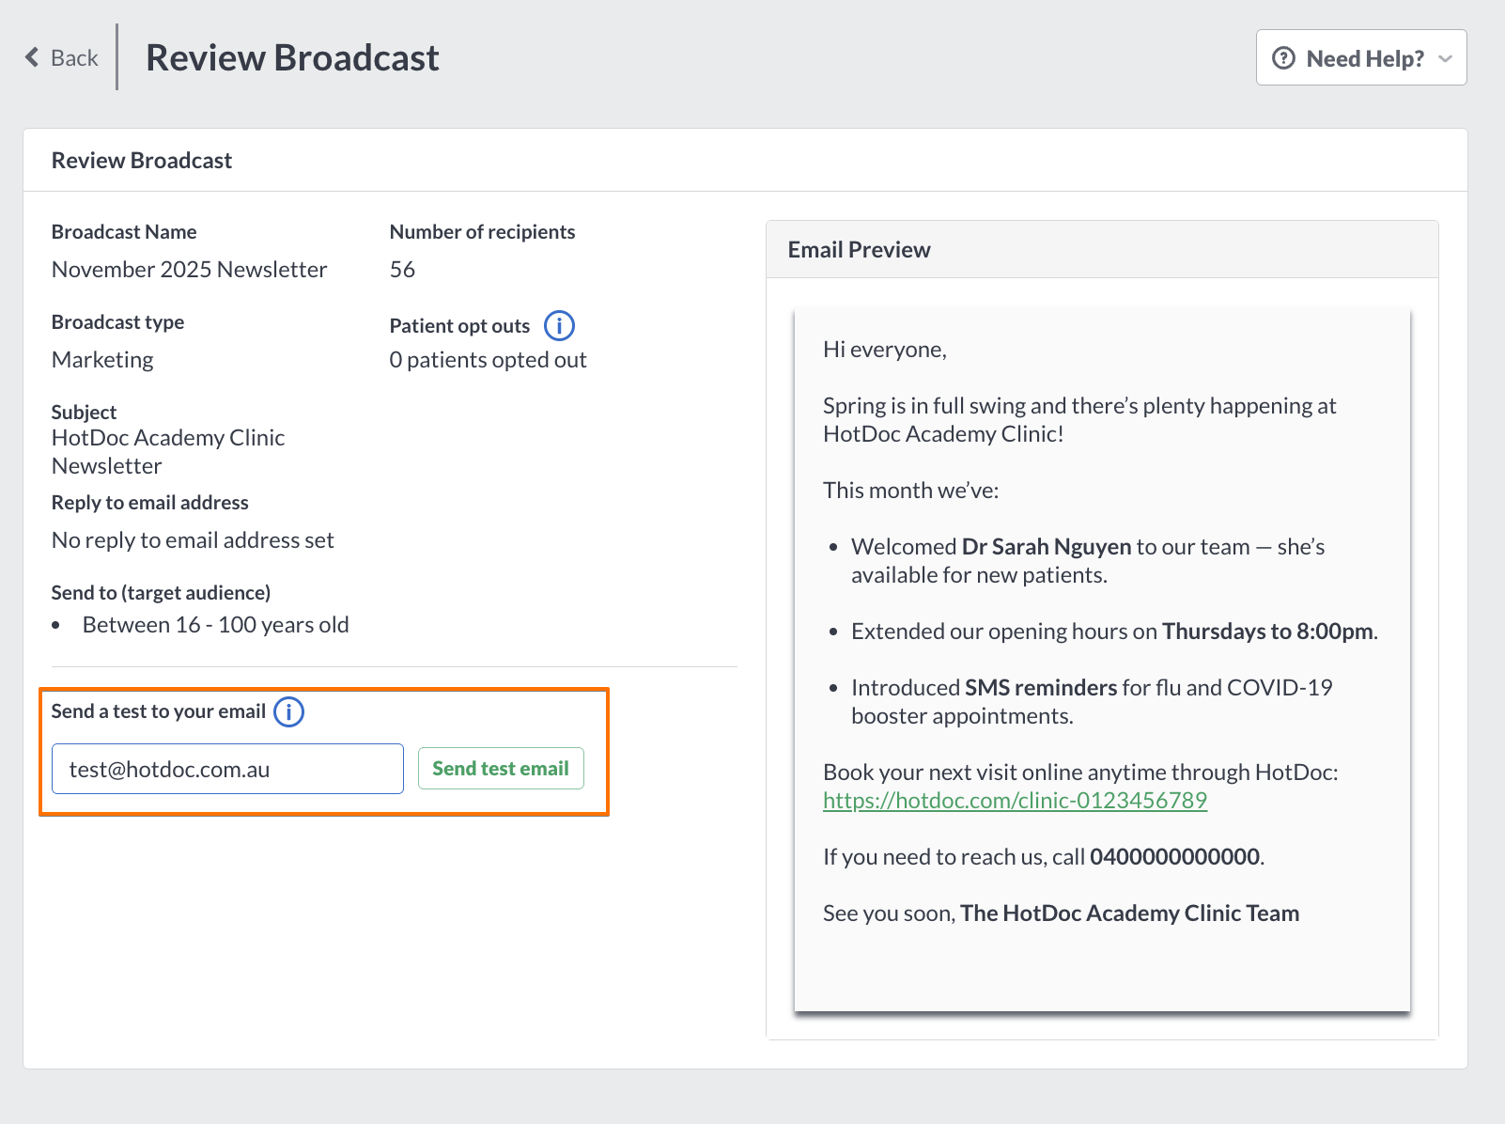Click '0 patients opted out' text
This screenshot has height=1124, width=1505.
pyautogui.click(x=488, y=360)
